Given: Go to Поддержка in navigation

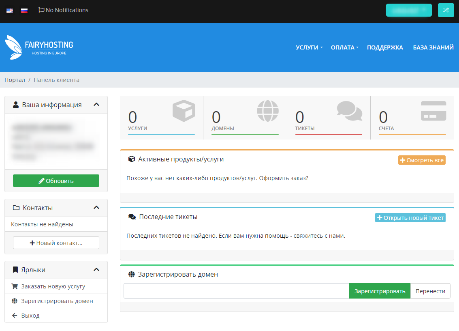Looking at the screenshot, I should [x=385, y=47].
